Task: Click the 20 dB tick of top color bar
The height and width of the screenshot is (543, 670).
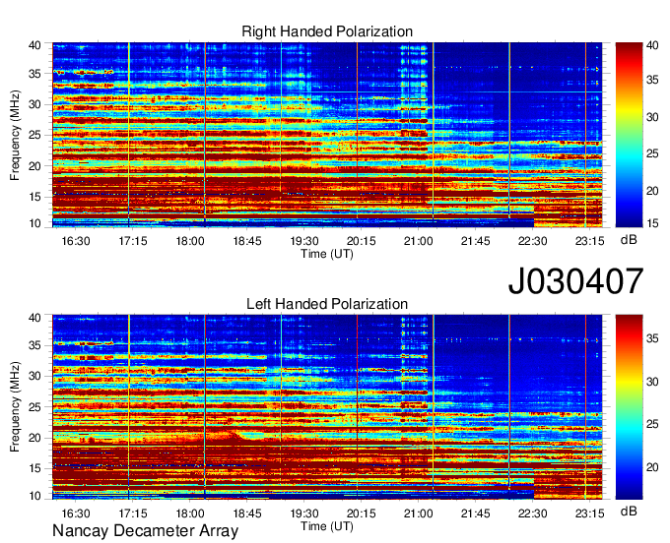Action: 652,191
